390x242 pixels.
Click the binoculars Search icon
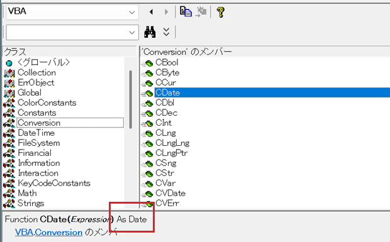(x=150, y=32)
